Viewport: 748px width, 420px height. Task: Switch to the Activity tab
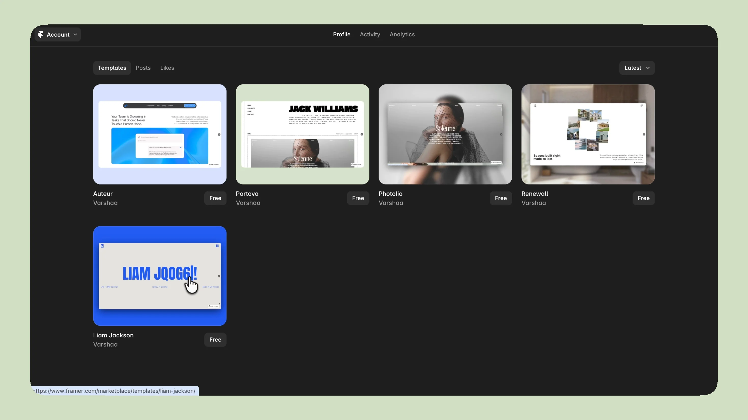coord(370,34)
